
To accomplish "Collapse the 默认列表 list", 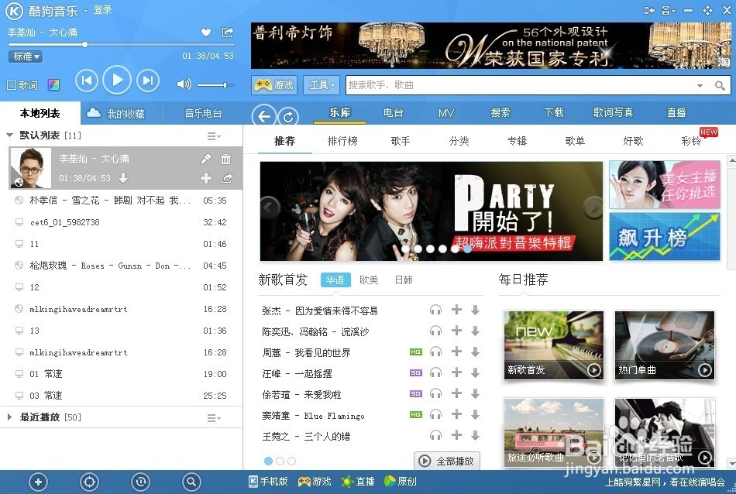I will point(9,135).
